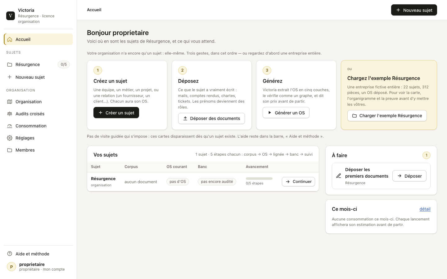This screenshot has width=447, height=279.
Task: Click the folder icon beside Résurgence in sidebar
Action: coord(10,64)
